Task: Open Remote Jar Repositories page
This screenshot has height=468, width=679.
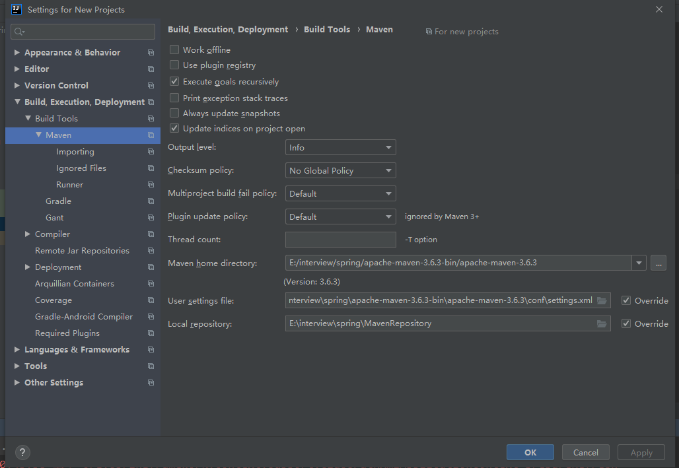Action: tap(82, 251)
